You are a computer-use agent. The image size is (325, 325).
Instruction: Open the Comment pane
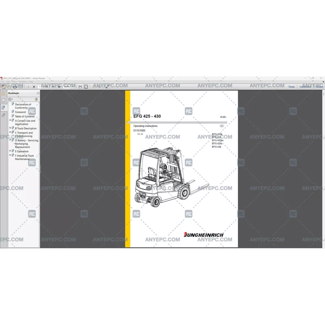(305, 87)
